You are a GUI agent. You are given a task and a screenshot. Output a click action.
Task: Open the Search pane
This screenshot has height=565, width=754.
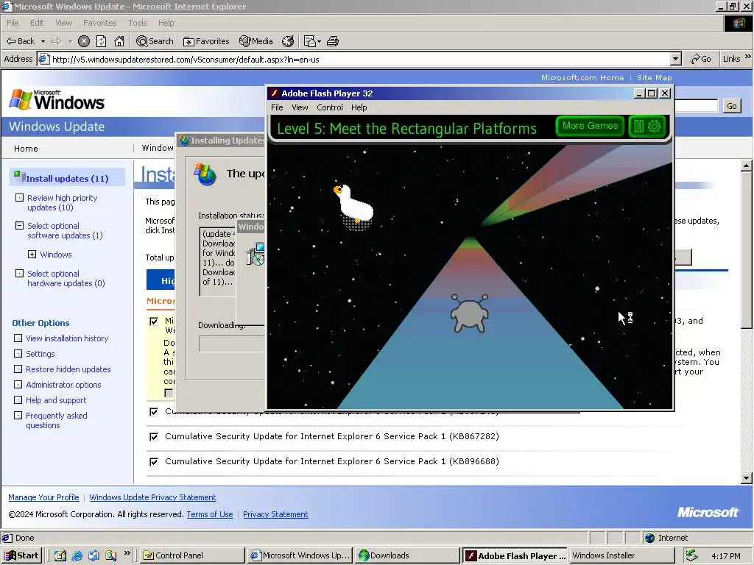tap(155, 41)
